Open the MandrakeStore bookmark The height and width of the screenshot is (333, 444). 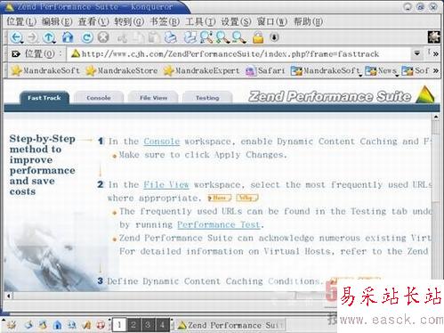(122, 70)
